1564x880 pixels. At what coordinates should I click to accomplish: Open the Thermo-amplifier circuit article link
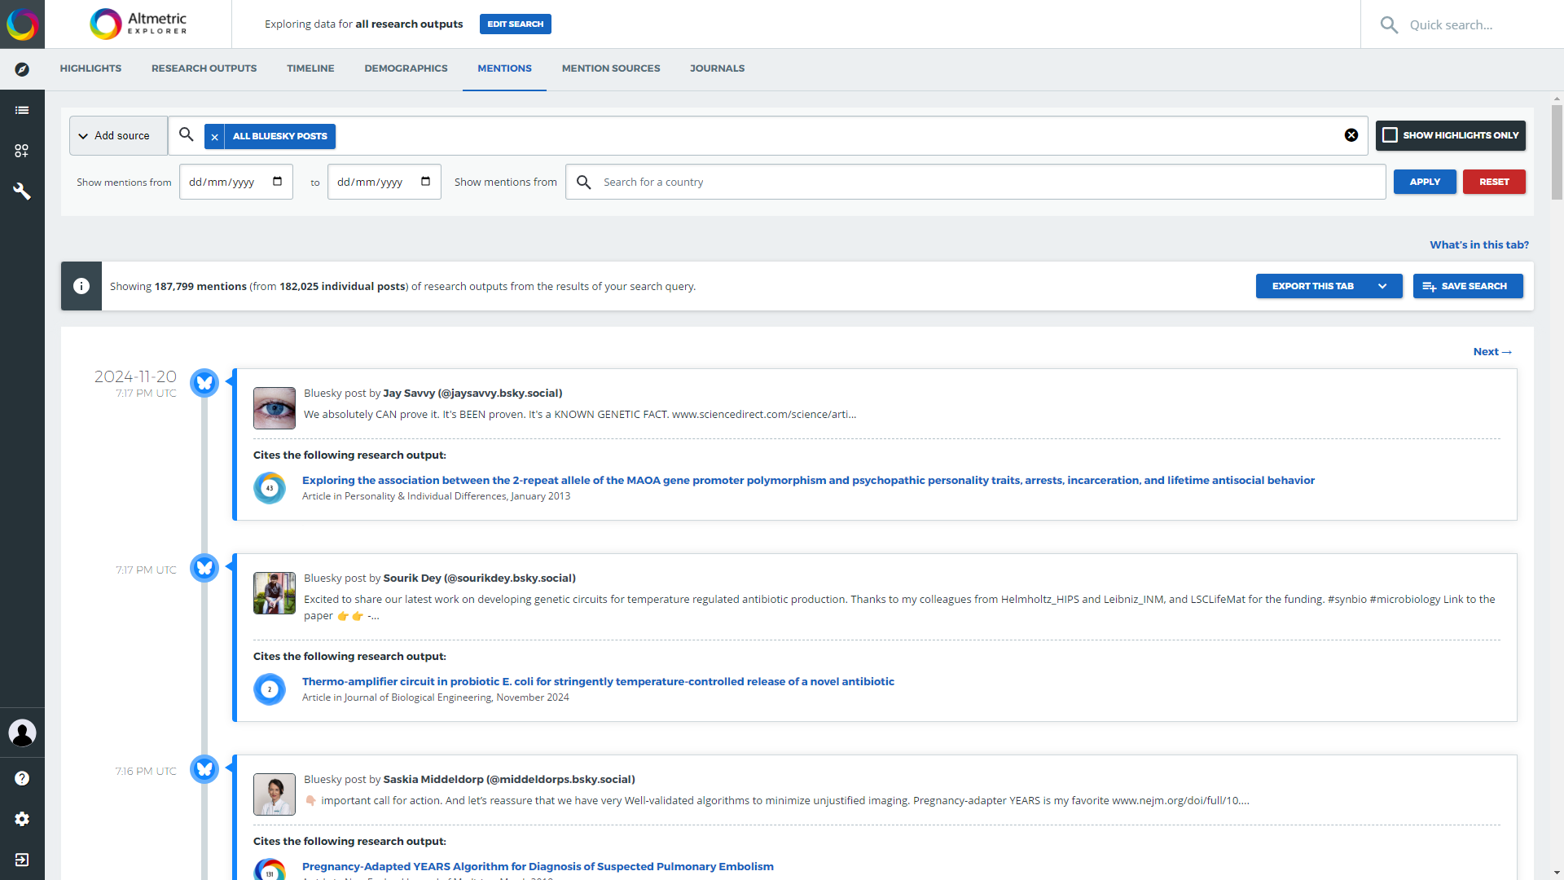click(598, 681)
